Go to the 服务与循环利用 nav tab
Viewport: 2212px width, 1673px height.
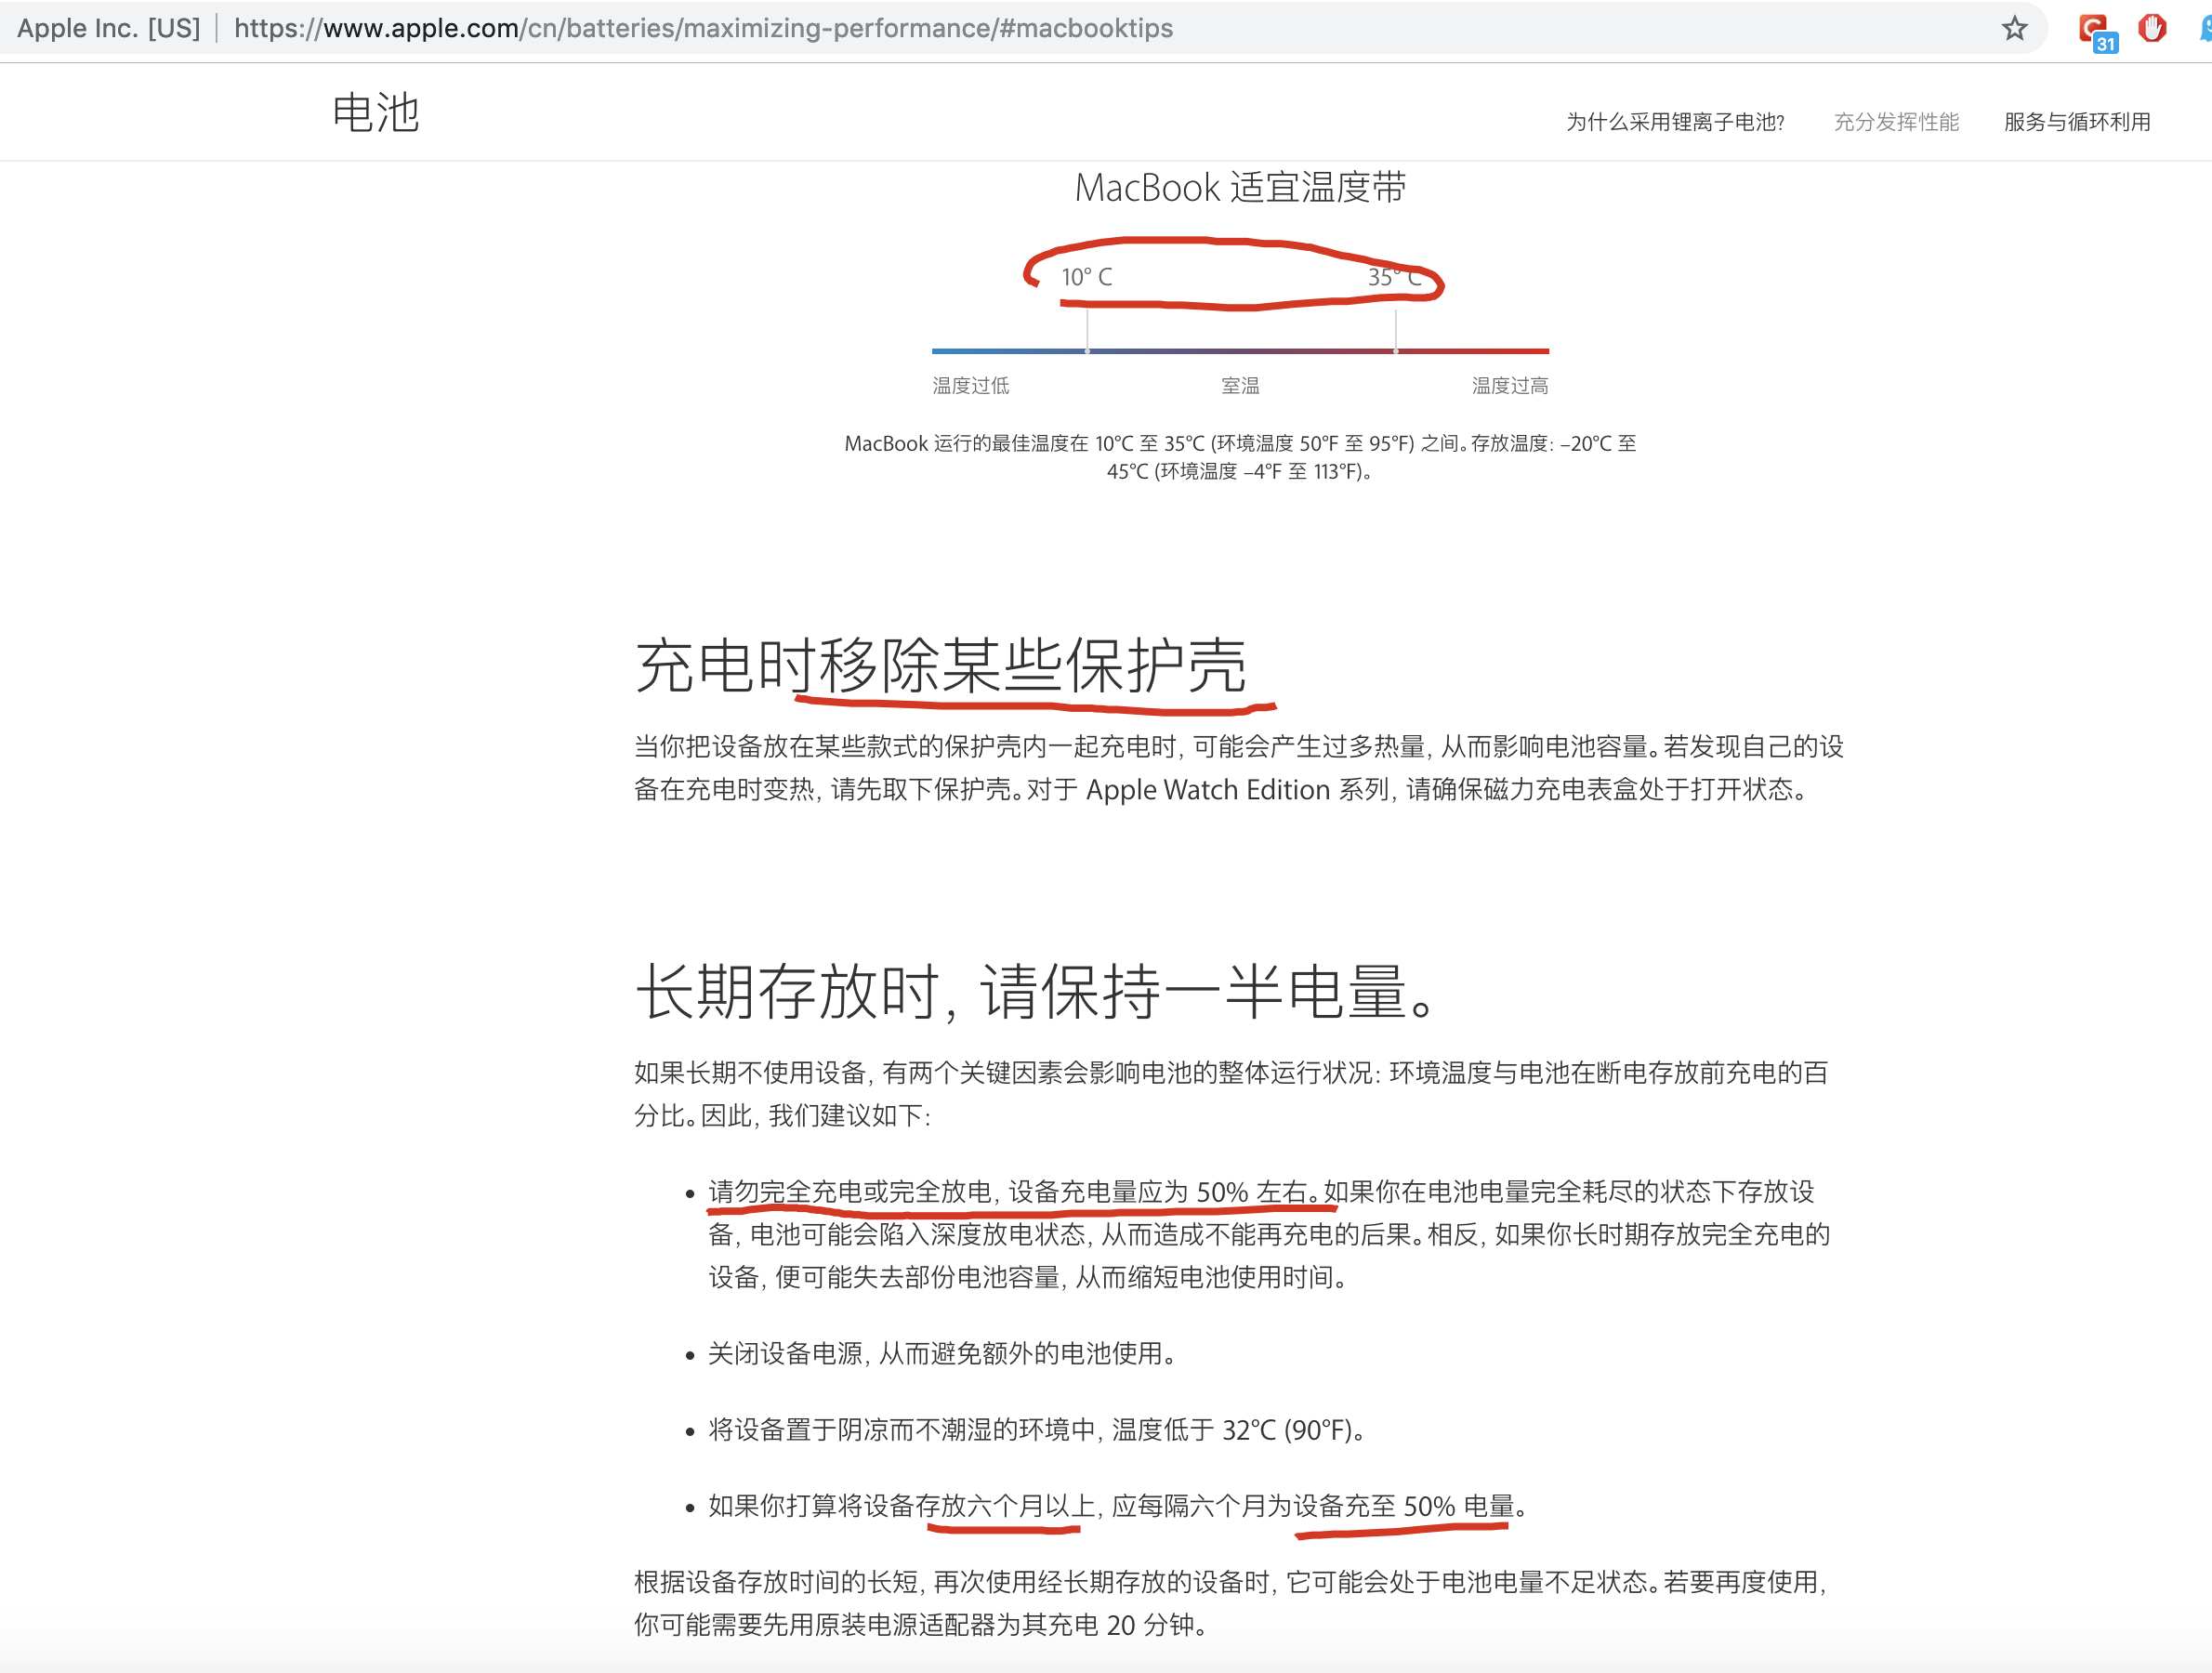pos(2076,122)
